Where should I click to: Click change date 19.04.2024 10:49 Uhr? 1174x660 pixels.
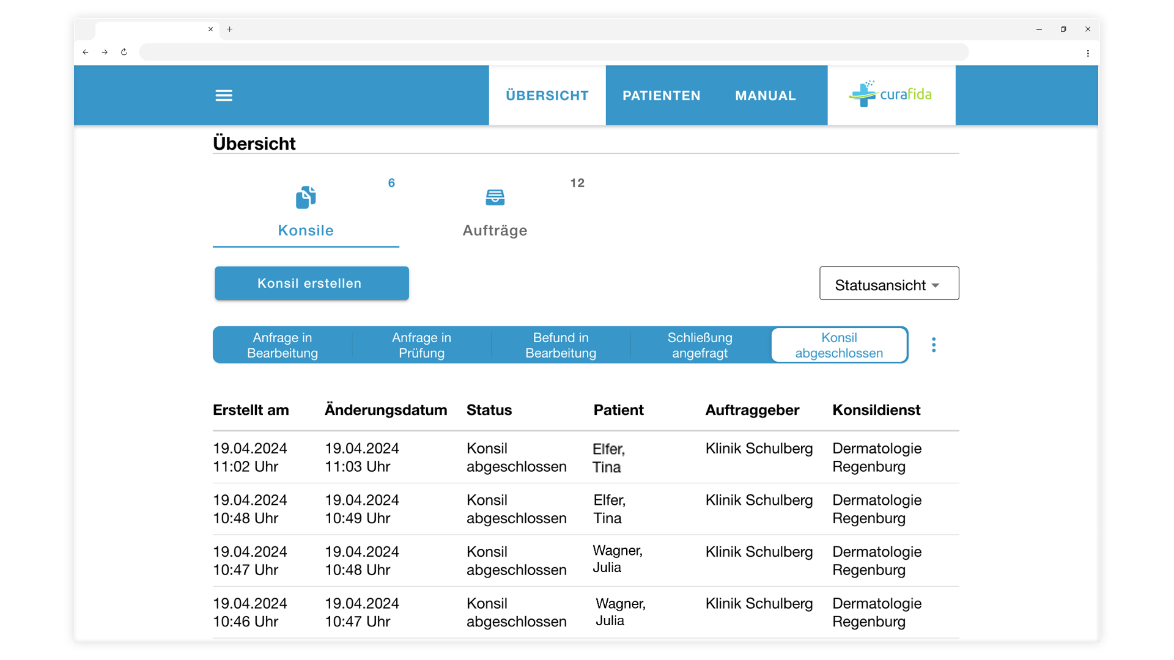[362, 509]
